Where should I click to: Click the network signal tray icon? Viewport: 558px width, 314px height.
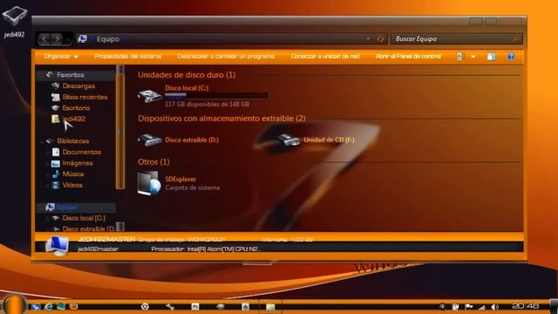click(481, 306)
